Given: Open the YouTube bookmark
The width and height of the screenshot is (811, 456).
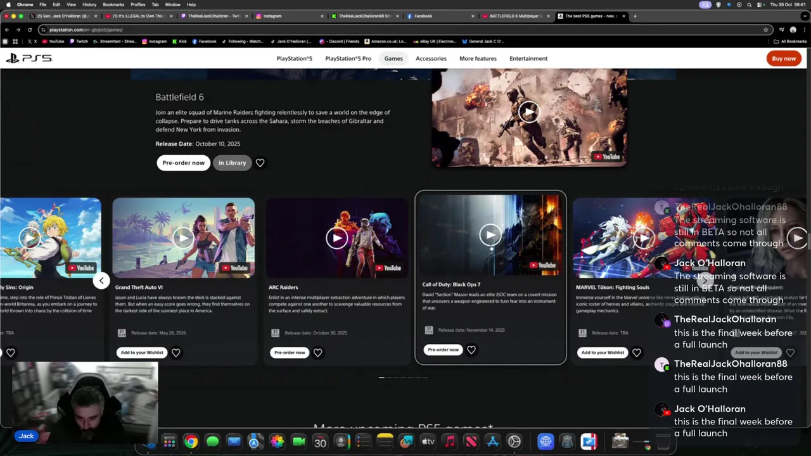Looking at the screenshot, I should (53, 41).
